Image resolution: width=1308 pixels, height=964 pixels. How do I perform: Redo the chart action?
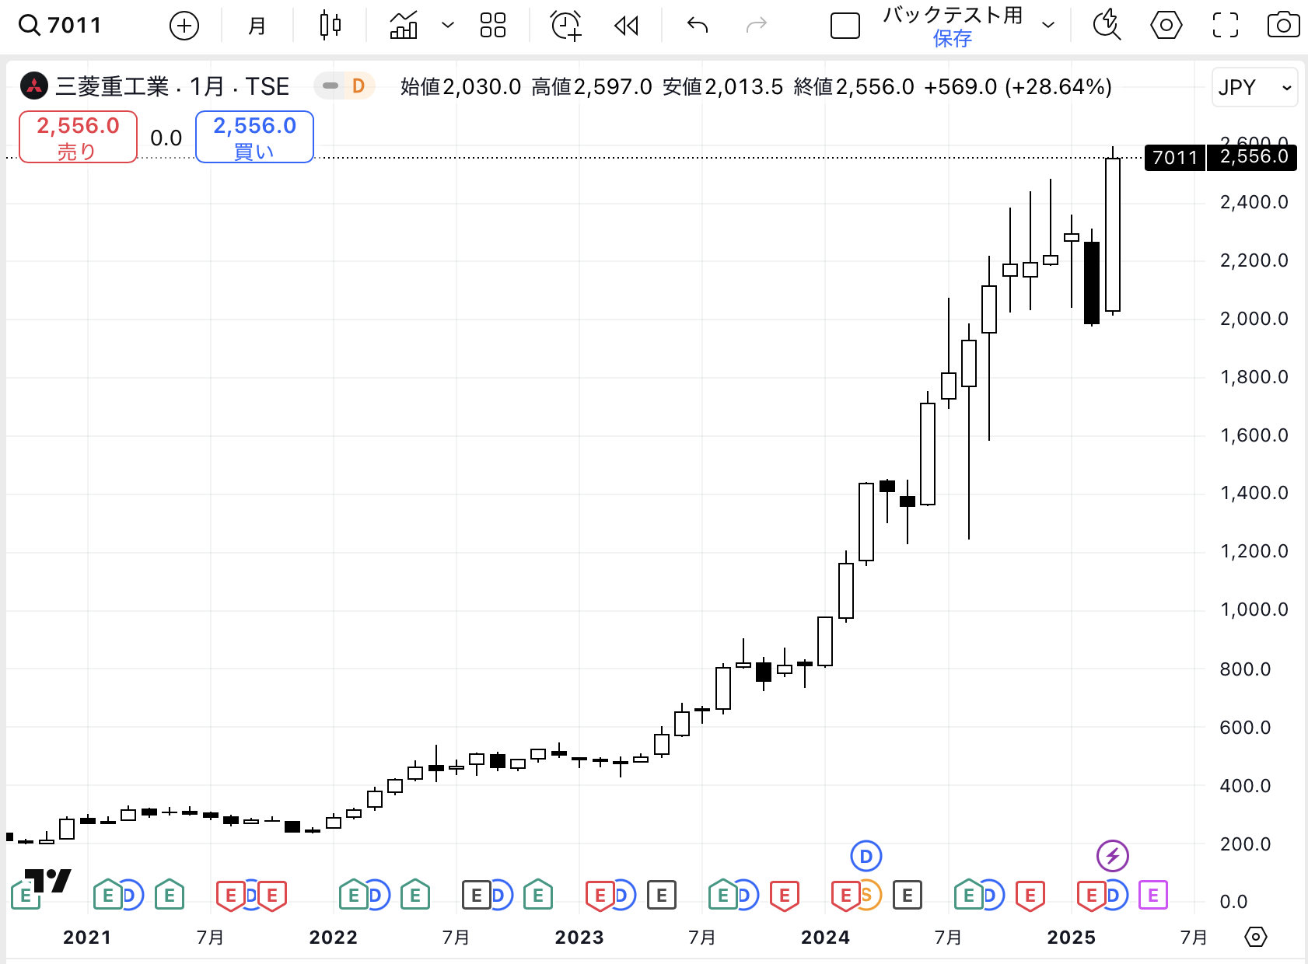(756, 26)
